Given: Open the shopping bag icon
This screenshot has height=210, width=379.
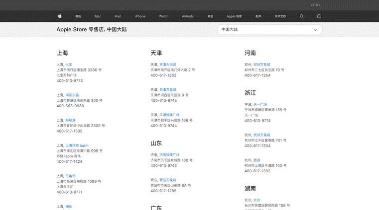Looking at the screenshot, I should click(x=319, y=16).
